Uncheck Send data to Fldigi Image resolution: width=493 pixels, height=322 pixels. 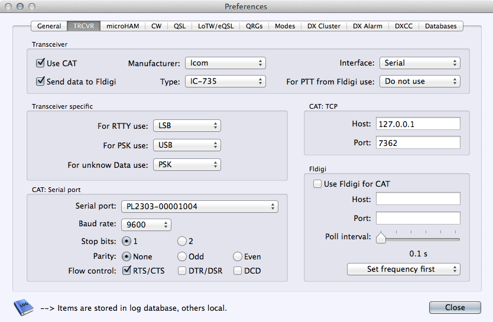click(x=41, y=82)
